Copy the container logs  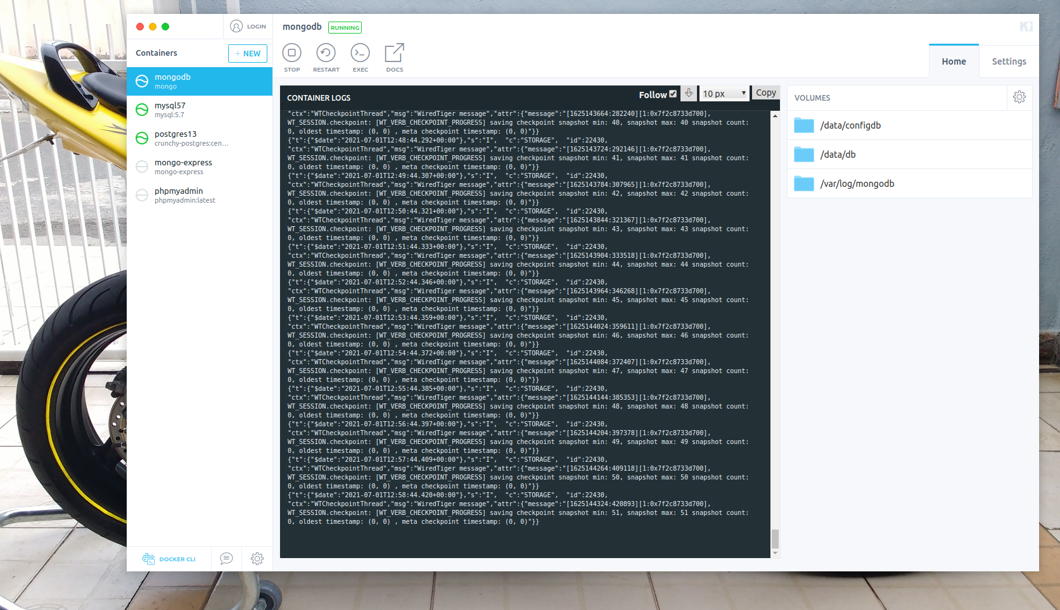click(x=765, y=93)
